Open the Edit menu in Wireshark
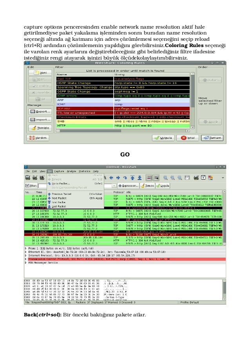 [x=34, y=171]
